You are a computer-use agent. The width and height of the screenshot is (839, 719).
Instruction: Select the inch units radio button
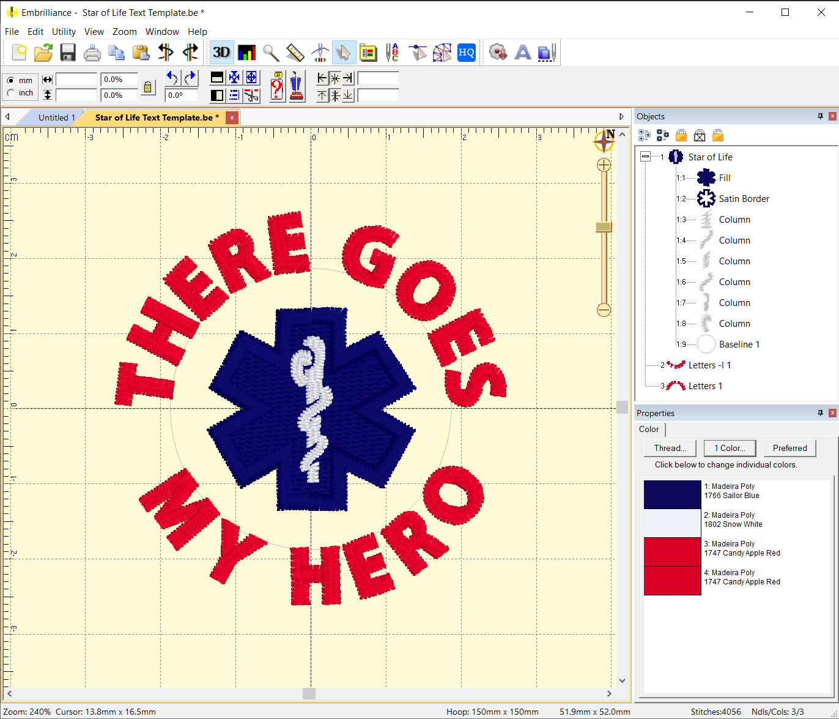(11, 93)
